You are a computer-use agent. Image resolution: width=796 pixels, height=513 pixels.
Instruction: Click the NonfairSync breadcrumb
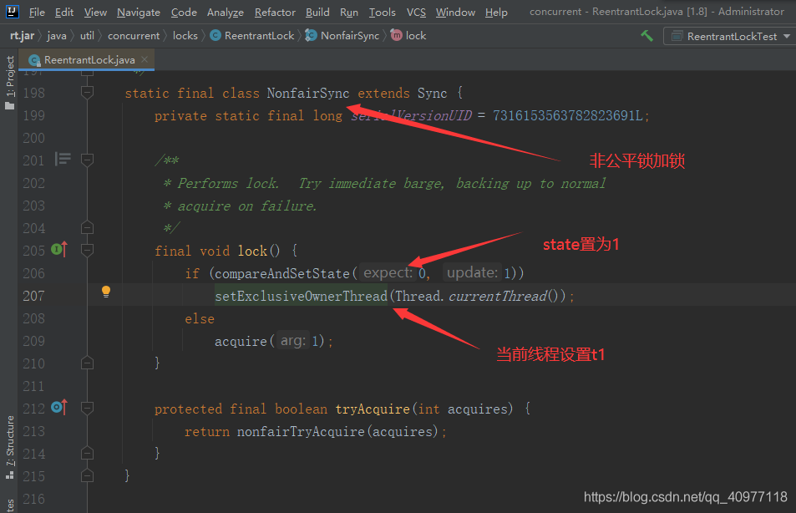click(x=349, y=36)
